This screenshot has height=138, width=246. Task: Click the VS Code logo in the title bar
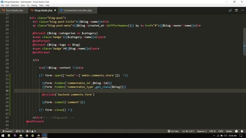click(x=2, y=2)
